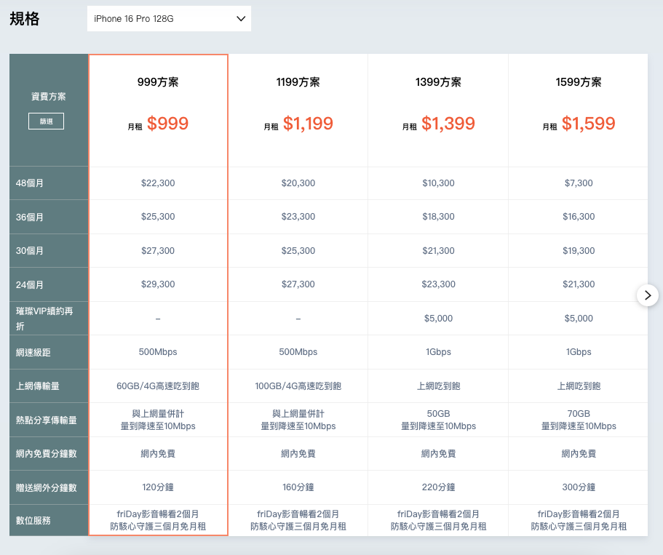Click the 24個月 row label
Viewport: 663px width, 555px height.
pos(30,285)
